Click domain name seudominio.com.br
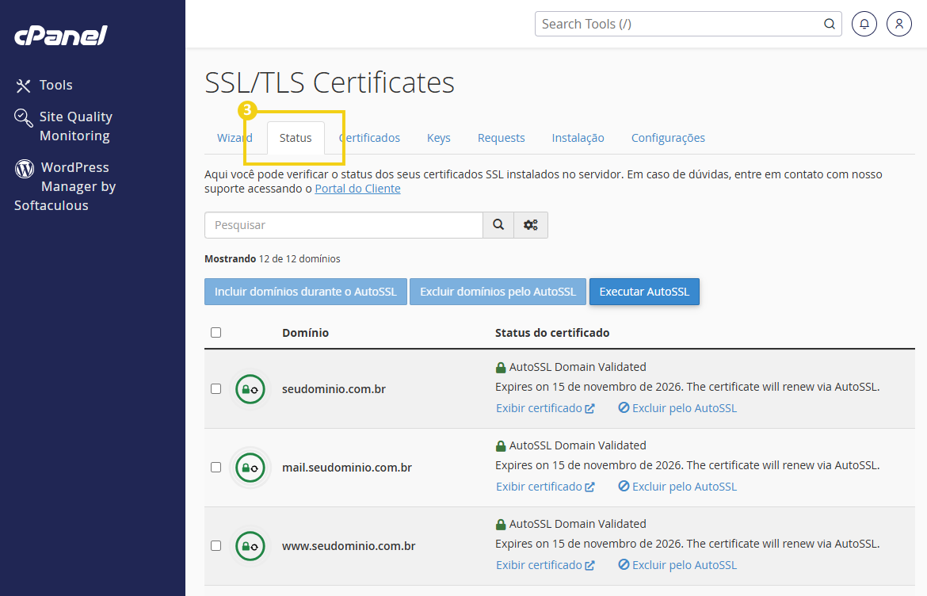 pyautogui.click(x=334, y=389)
